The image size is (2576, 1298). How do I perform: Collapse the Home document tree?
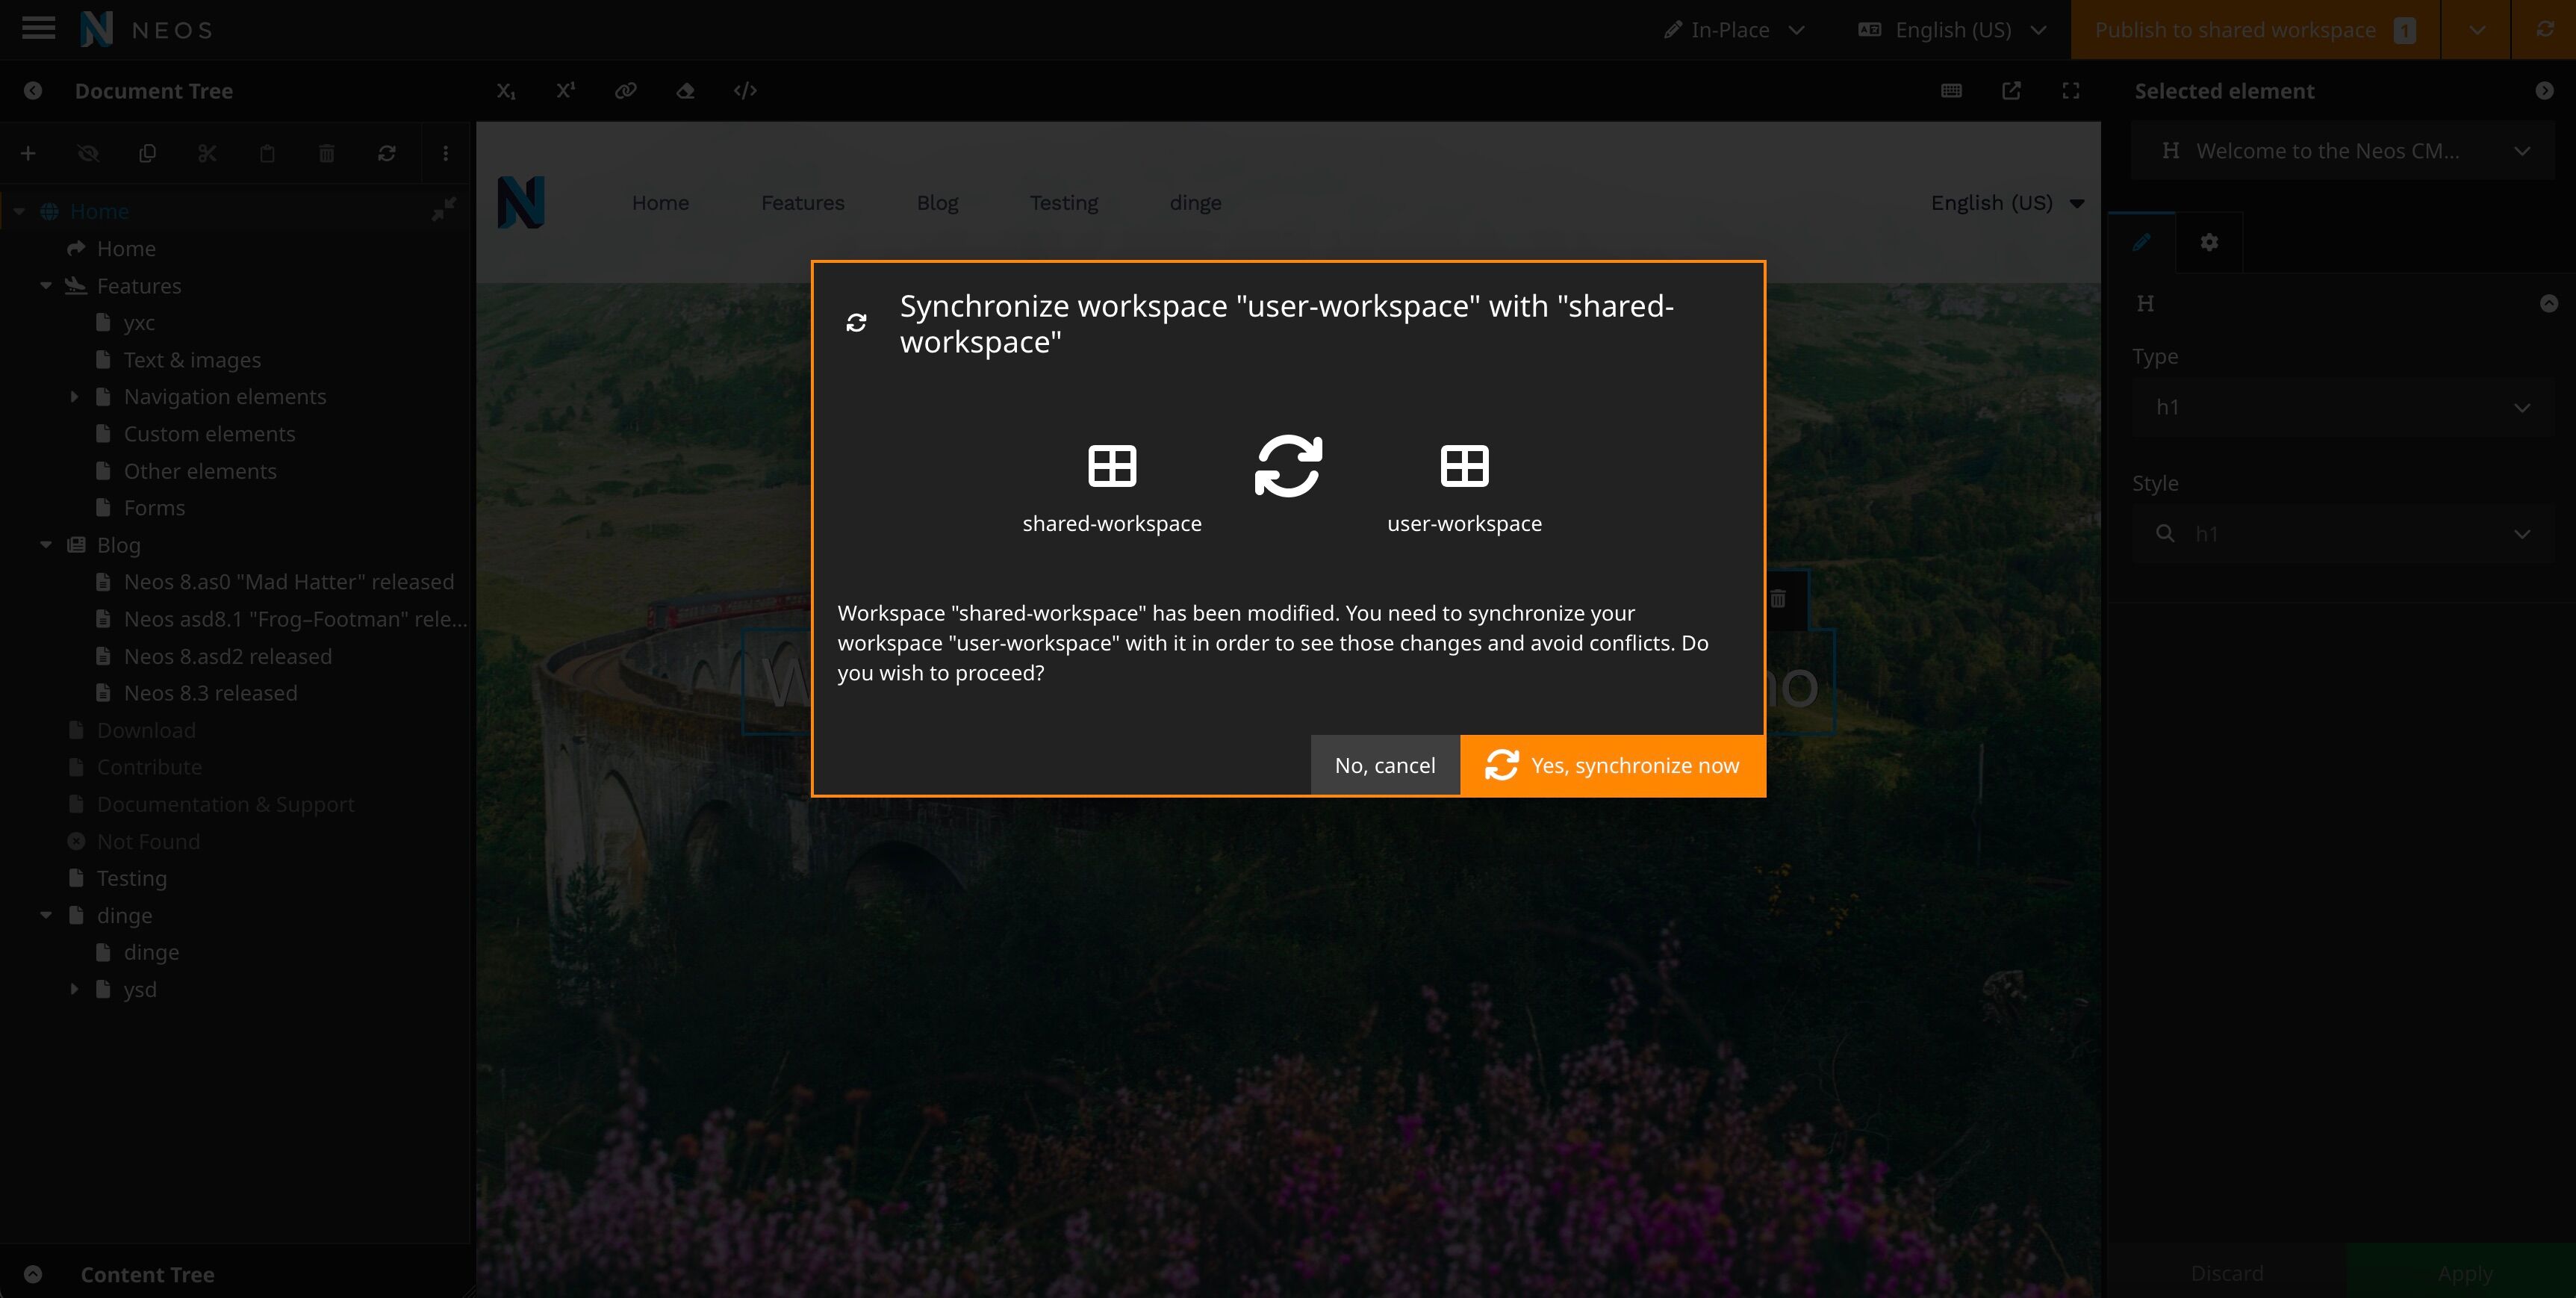pyautogui.click(x=18, y=211)
